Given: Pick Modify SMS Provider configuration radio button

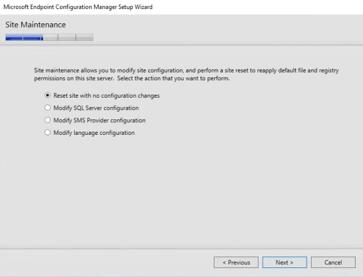Looking at the screenshot, I should click(48, 120).
